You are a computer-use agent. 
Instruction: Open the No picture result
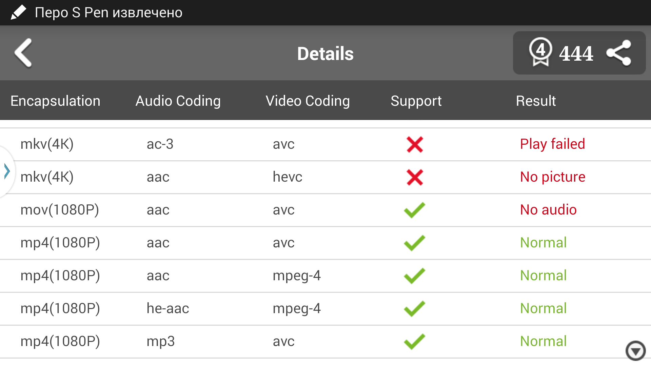tap(552, 177)
